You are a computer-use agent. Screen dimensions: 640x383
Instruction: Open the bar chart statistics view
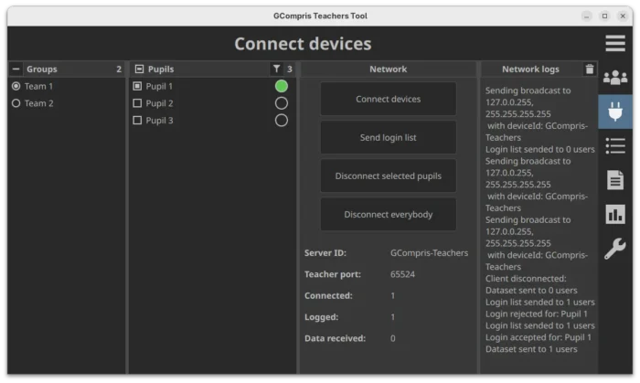point(615,214)
